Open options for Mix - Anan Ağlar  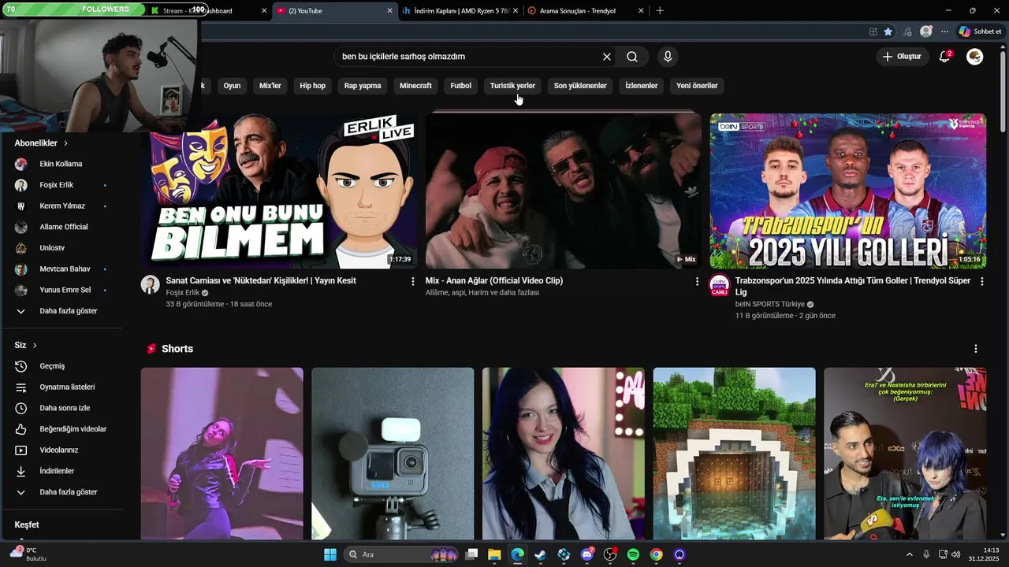[x=697, y=281]
